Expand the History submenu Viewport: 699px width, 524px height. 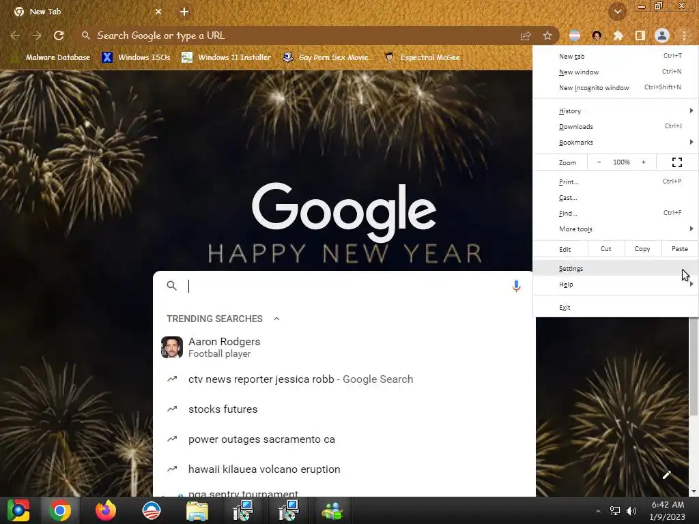point(616,111)
